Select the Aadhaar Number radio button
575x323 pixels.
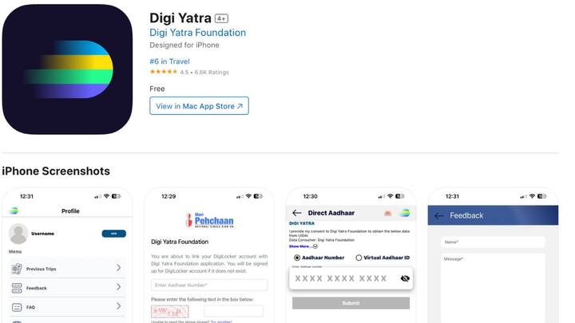pos(297,258)
